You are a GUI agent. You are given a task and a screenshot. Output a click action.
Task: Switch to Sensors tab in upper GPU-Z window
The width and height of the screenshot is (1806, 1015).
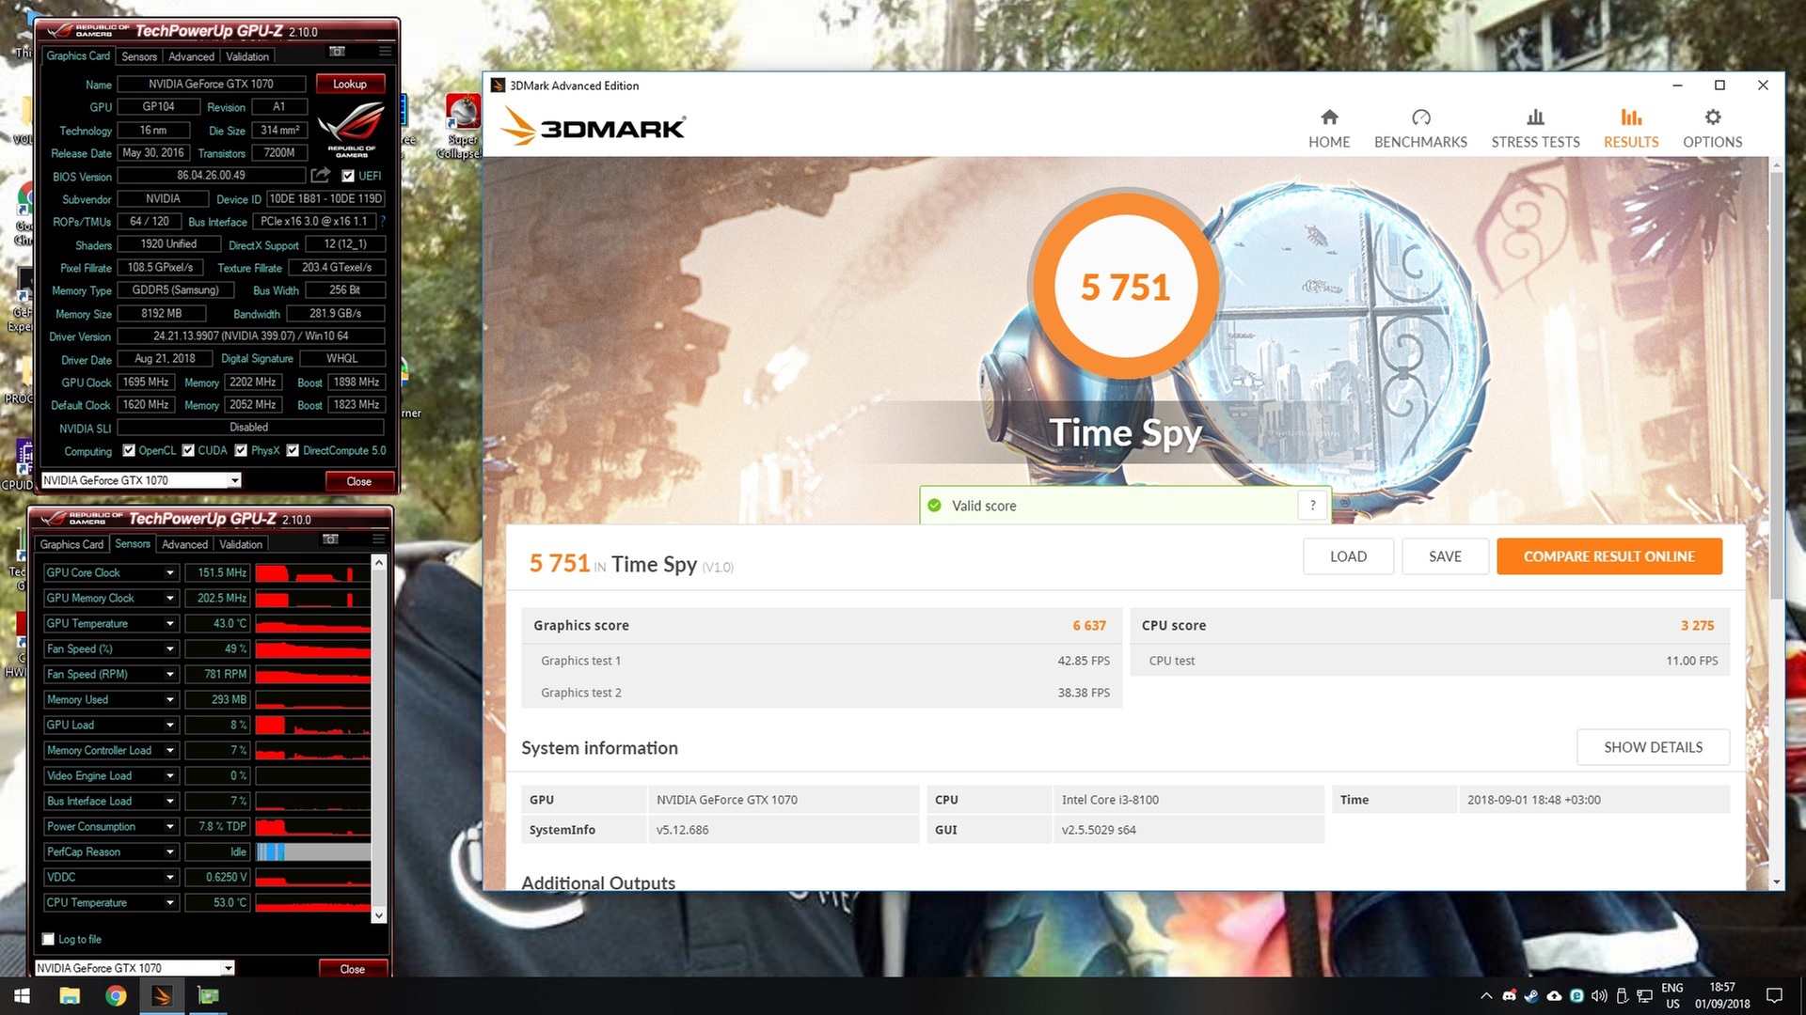click(x=139, y=56)
